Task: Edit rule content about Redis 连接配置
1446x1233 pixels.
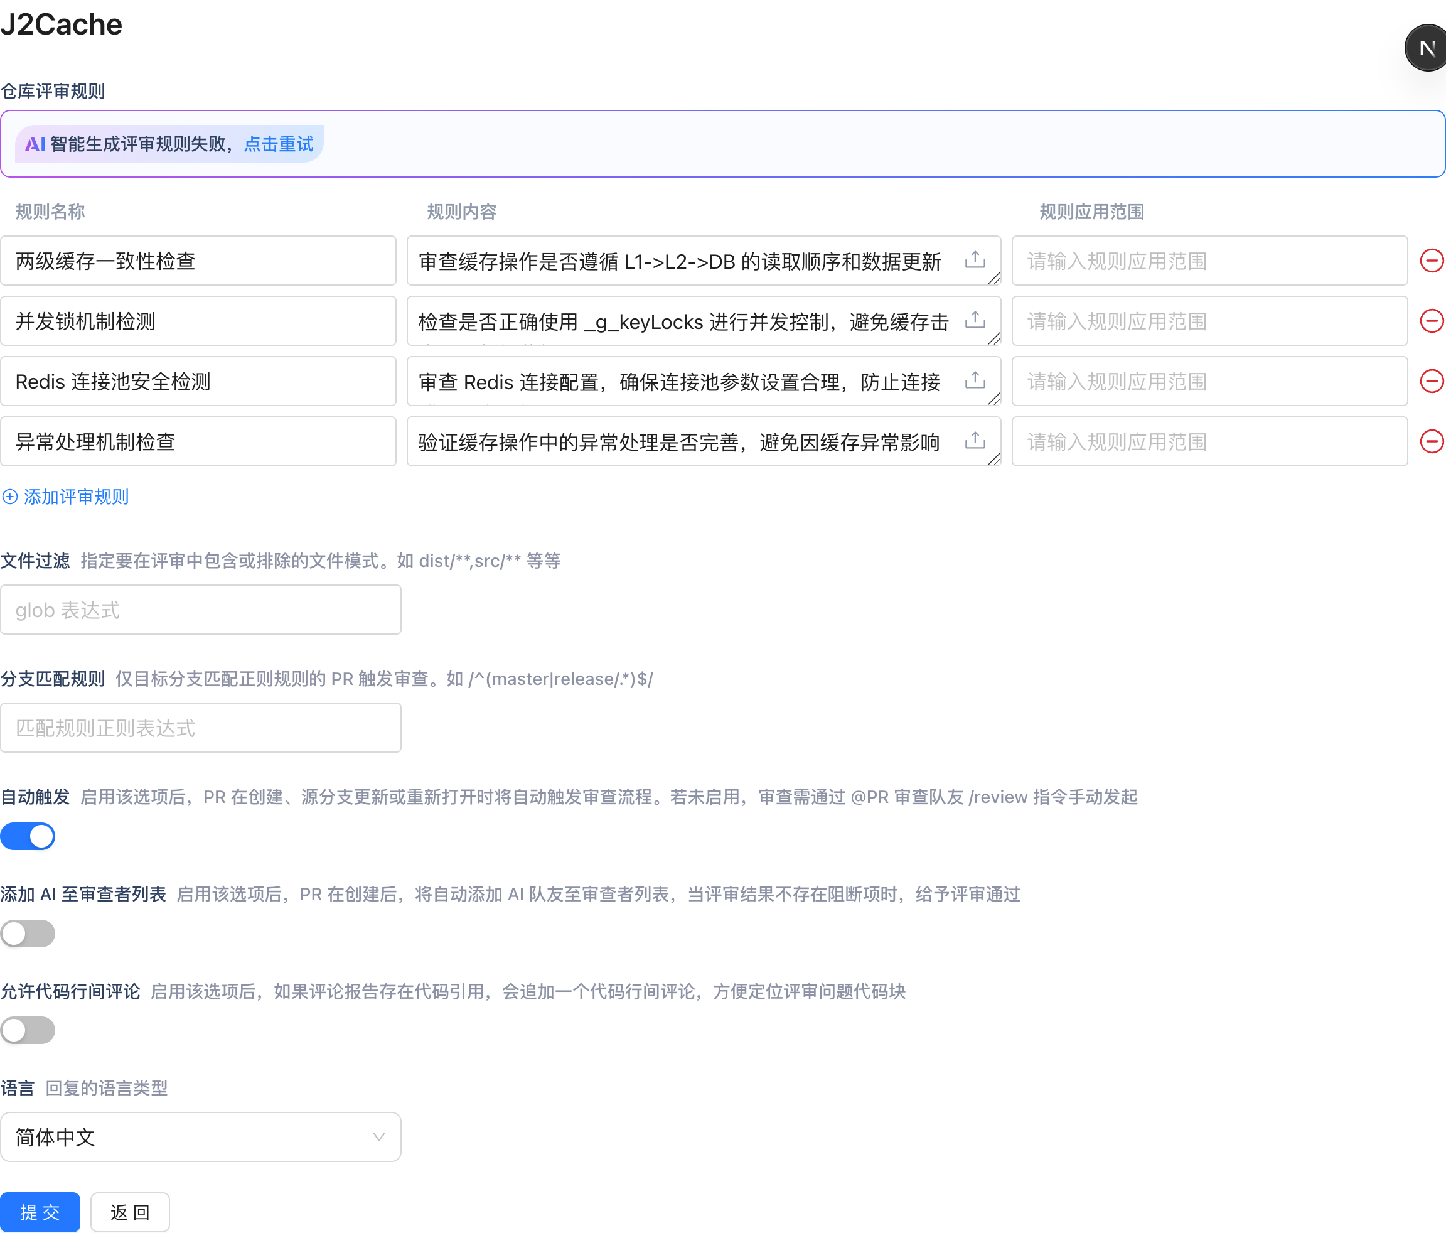Action: (x=704, y=381)
